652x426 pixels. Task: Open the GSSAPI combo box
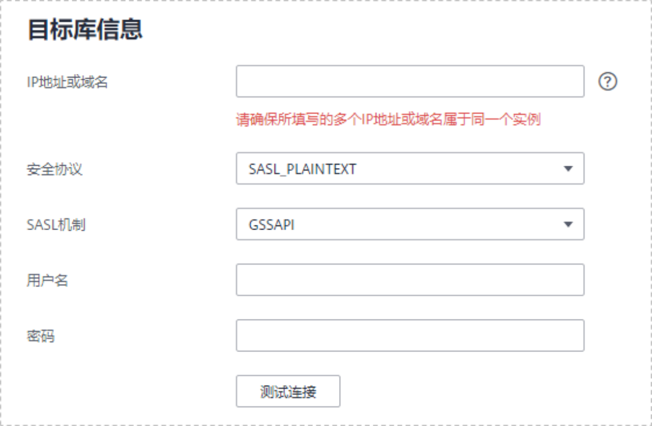[x=410, y=224]
